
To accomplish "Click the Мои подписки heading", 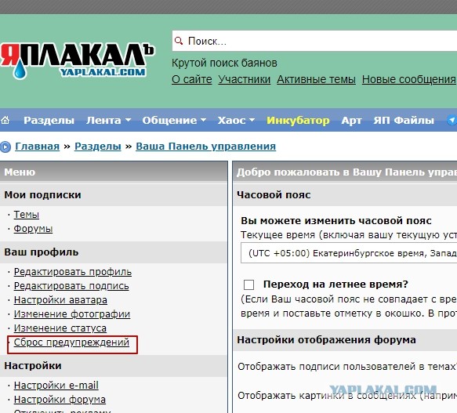I will 42,194.
